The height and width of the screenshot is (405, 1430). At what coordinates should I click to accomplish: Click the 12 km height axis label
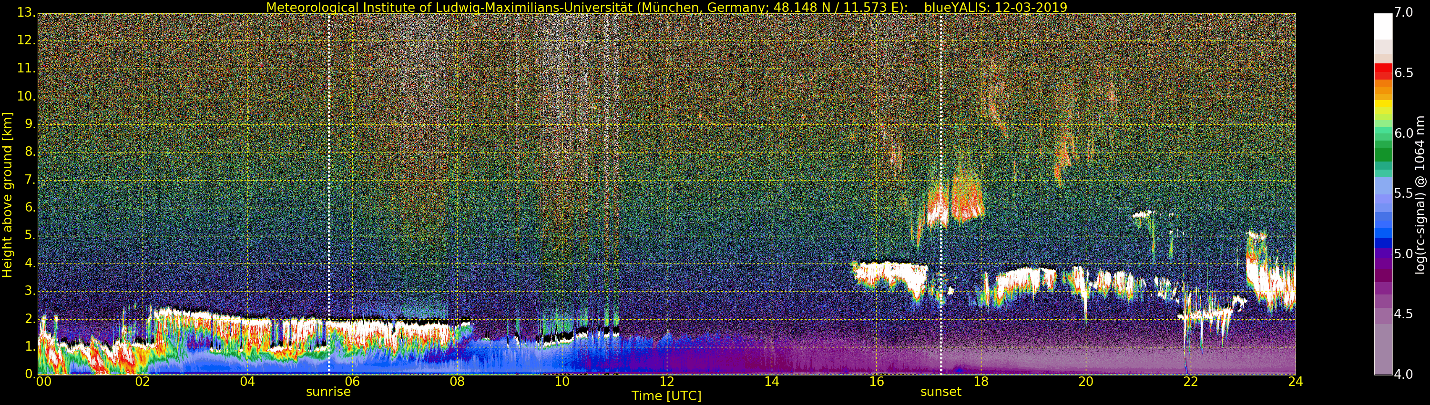pyautogui.click(x=26, y=40)
